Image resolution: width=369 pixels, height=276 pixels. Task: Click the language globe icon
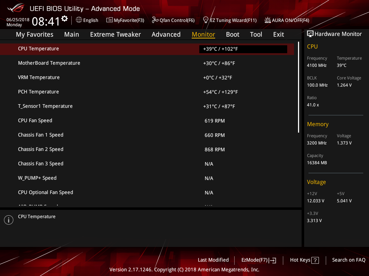[79, 20]
